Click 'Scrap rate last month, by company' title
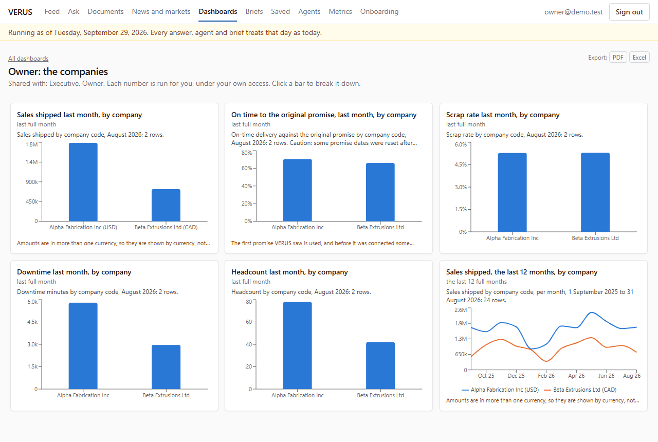This screenshot has height=442, width=658. click(503, 115)
